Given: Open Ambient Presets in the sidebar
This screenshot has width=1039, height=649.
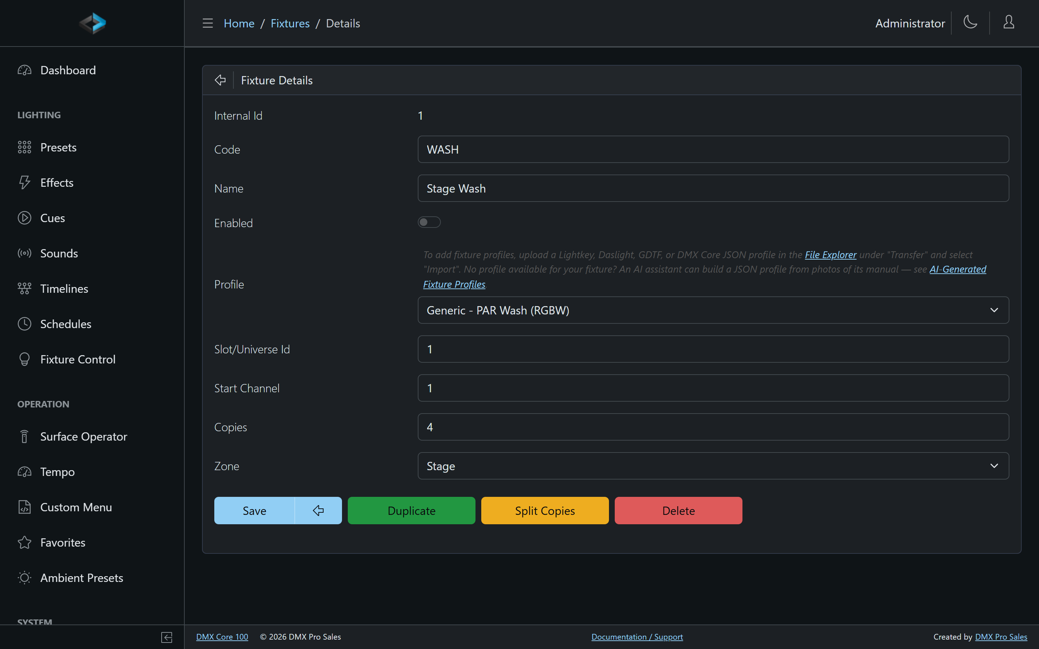Looking at the screenshot, I should (x=92, y=578).
